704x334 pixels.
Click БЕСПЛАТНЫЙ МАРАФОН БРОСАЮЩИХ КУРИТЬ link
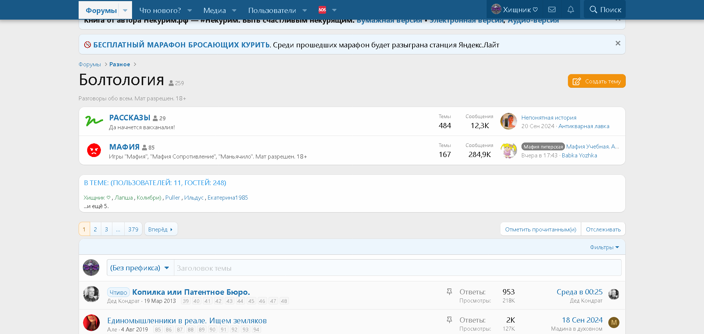(x=182, y=45)
